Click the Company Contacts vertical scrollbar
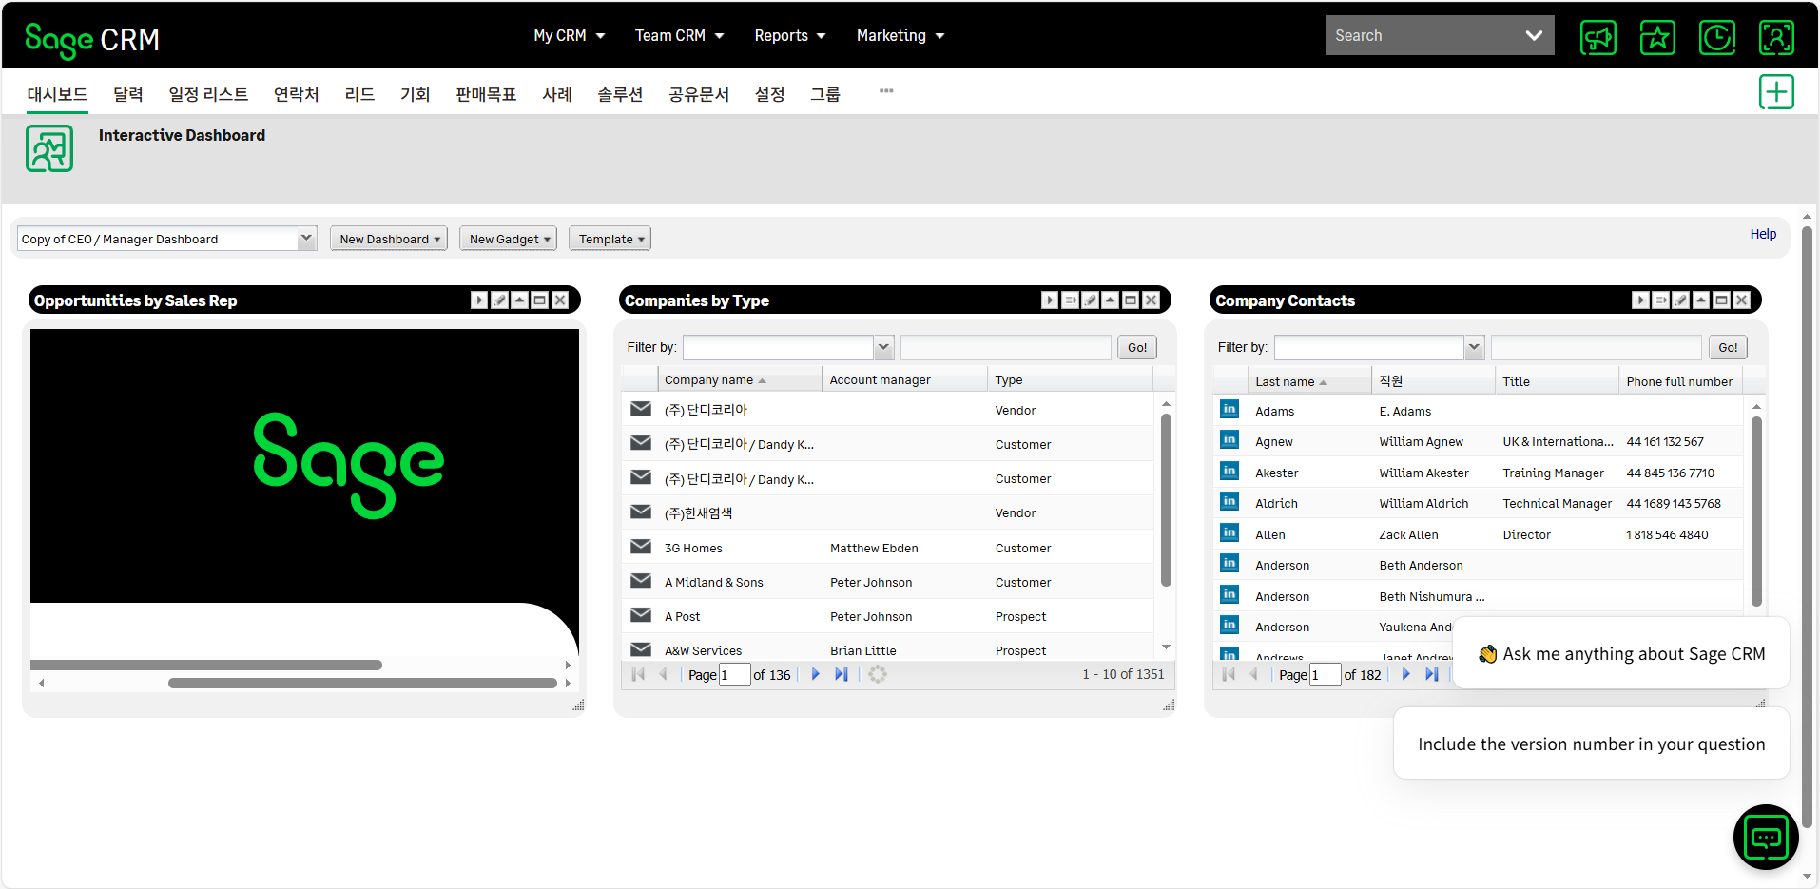This screenshot has width=1820, height=889. [1756, 513]
